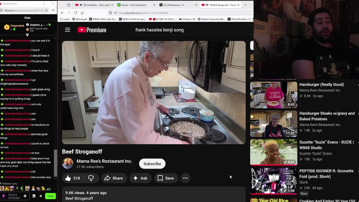Click the Beef Stroganoff video player
The image size is (359, 202).
coord(154,93)
